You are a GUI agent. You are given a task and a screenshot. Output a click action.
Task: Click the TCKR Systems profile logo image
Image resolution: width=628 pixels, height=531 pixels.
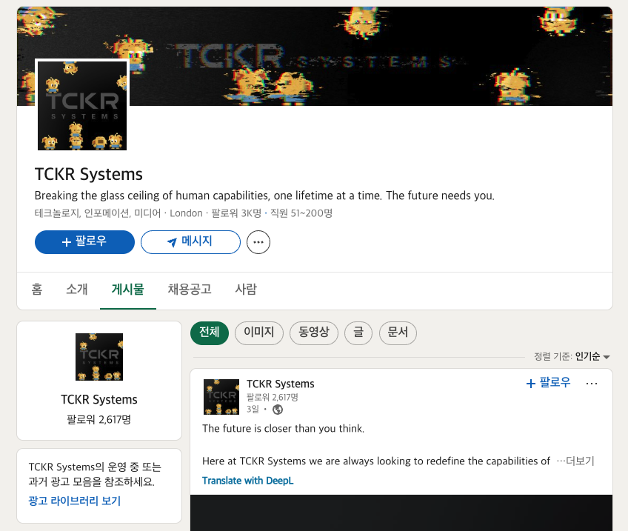[x=82, y=106]
